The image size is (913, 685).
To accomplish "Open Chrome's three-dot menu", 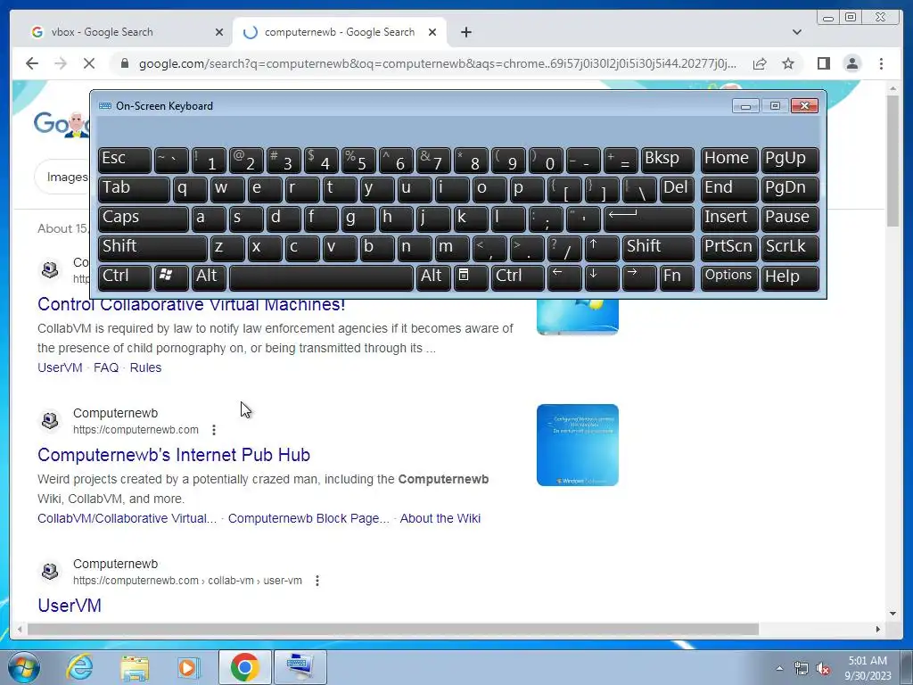I will (x=881, y=63).
